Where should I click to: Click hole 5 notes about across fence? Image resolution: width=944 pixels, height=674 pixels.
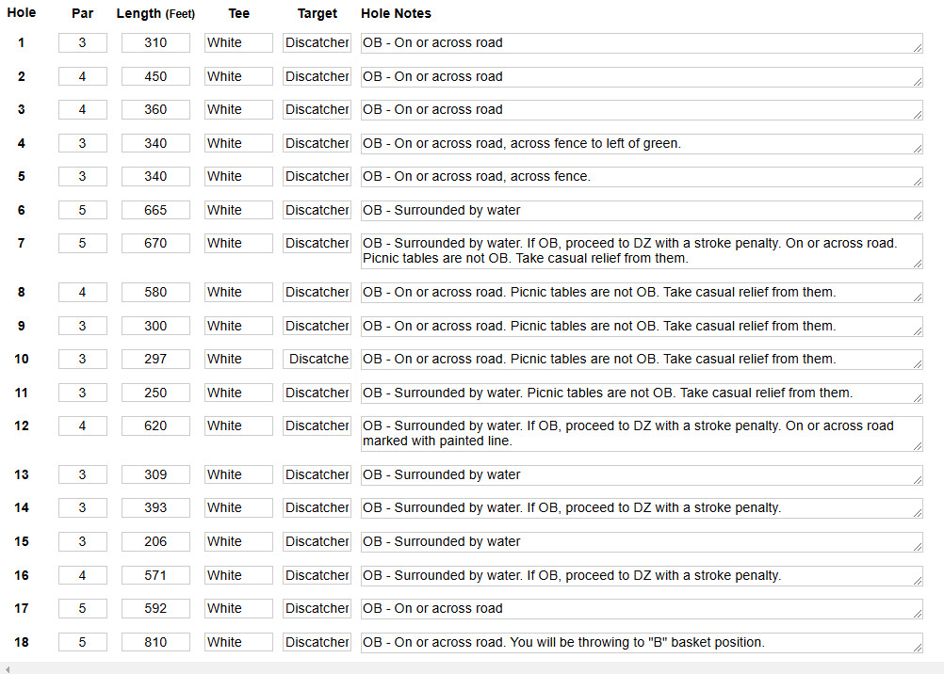pos(642,177)
